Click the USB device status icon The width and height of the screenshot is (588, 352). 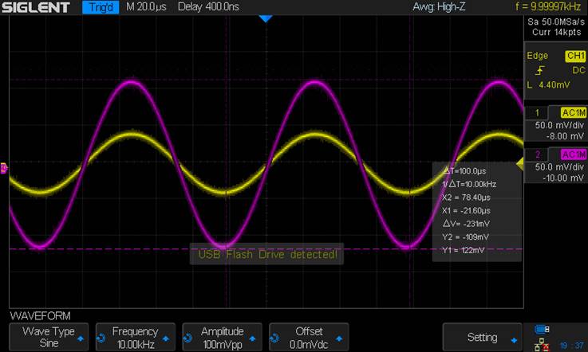pos(542,330)
